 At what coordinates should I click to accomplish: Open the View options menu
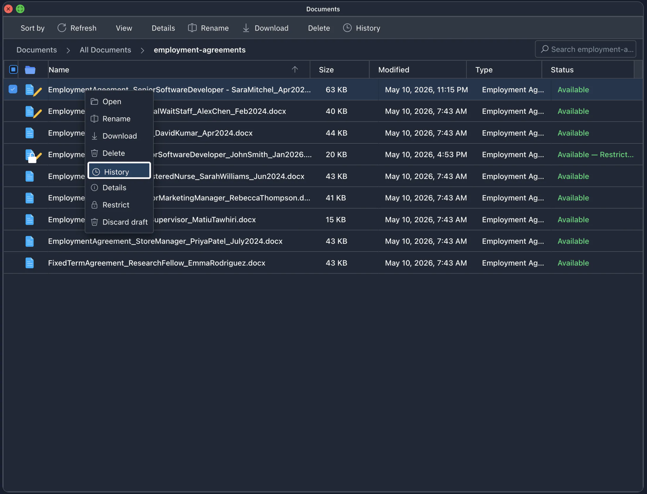(124, 28)
